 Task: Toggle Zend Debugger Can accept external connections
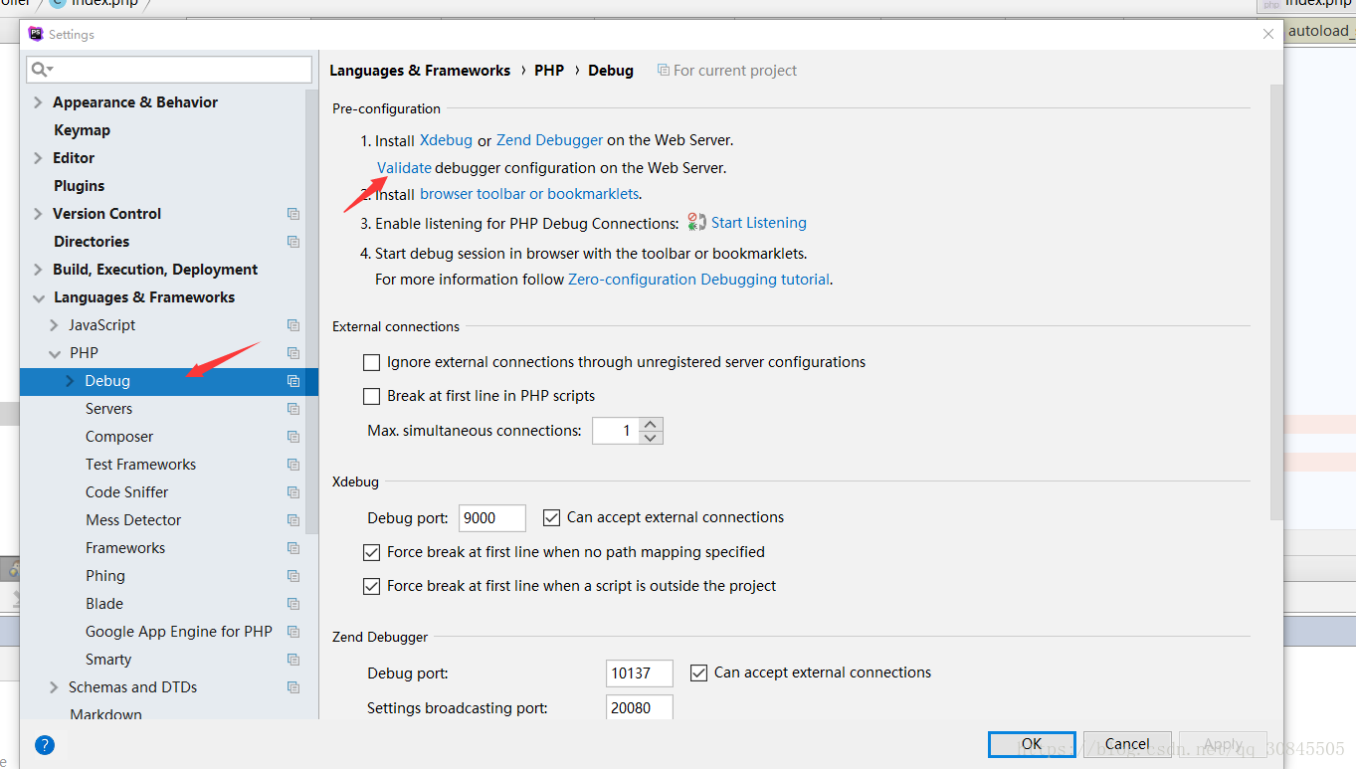click(698, 673)
